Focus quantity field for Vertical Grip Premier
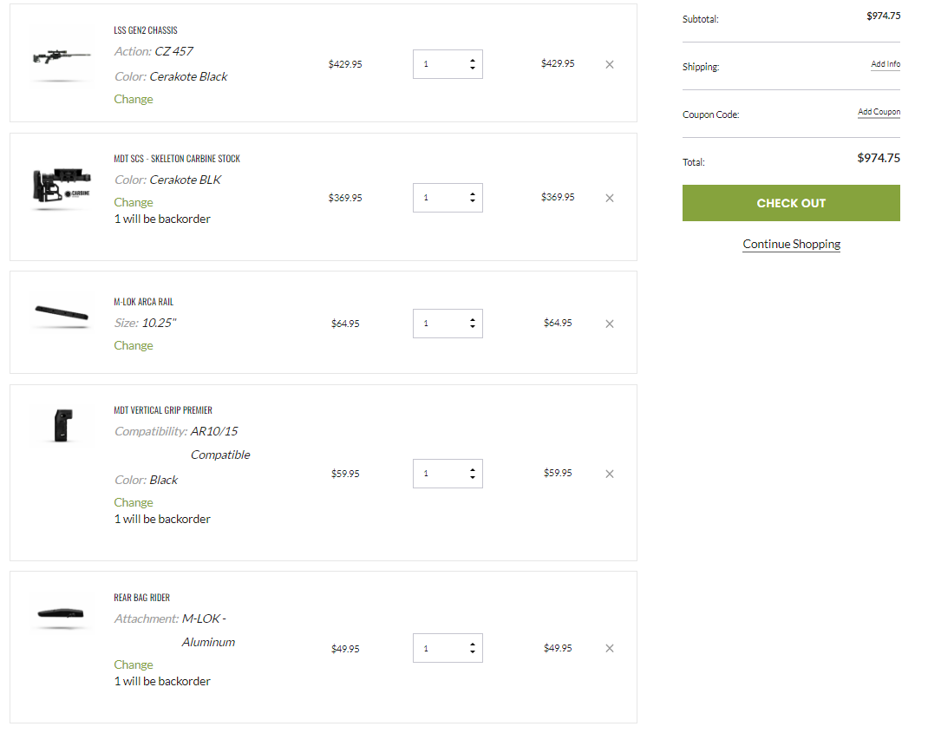The image size is (928, 733). coord(448,474)
